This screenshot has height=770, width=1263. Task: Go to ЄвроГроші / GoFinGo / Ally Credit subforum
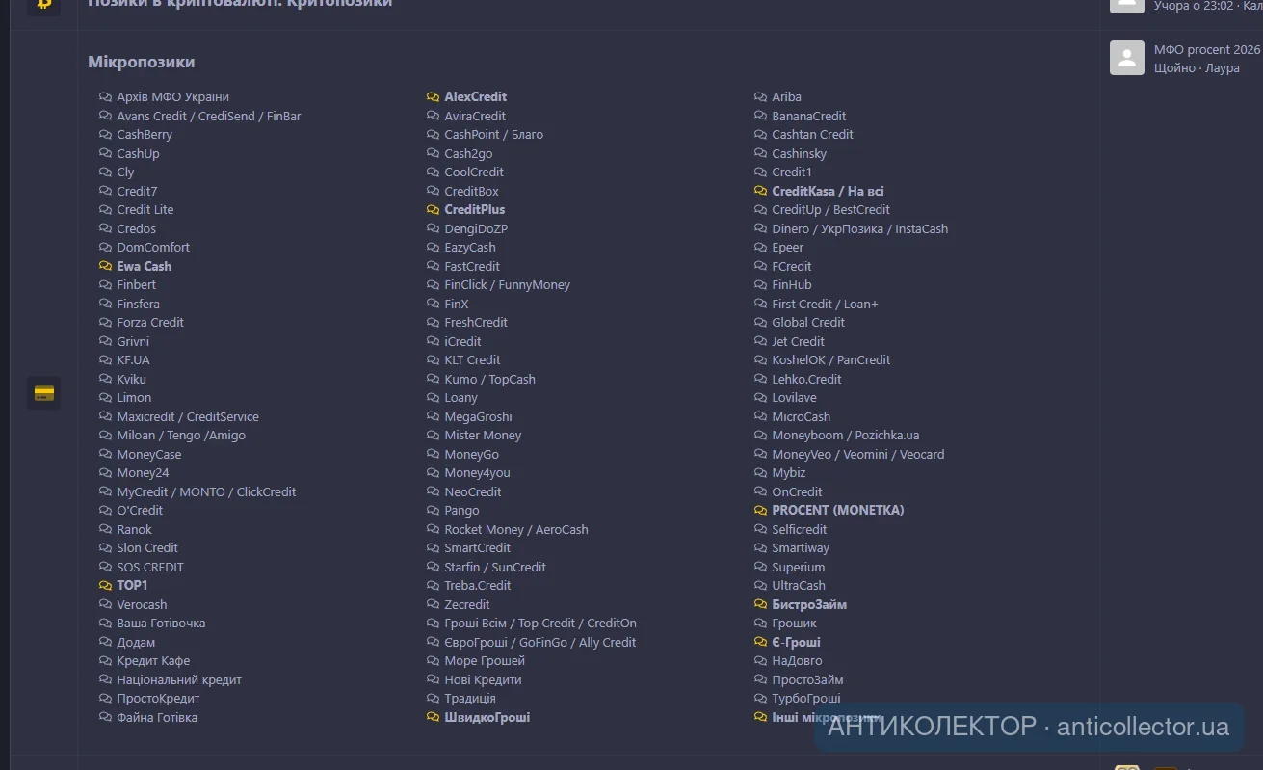(540, 643)
